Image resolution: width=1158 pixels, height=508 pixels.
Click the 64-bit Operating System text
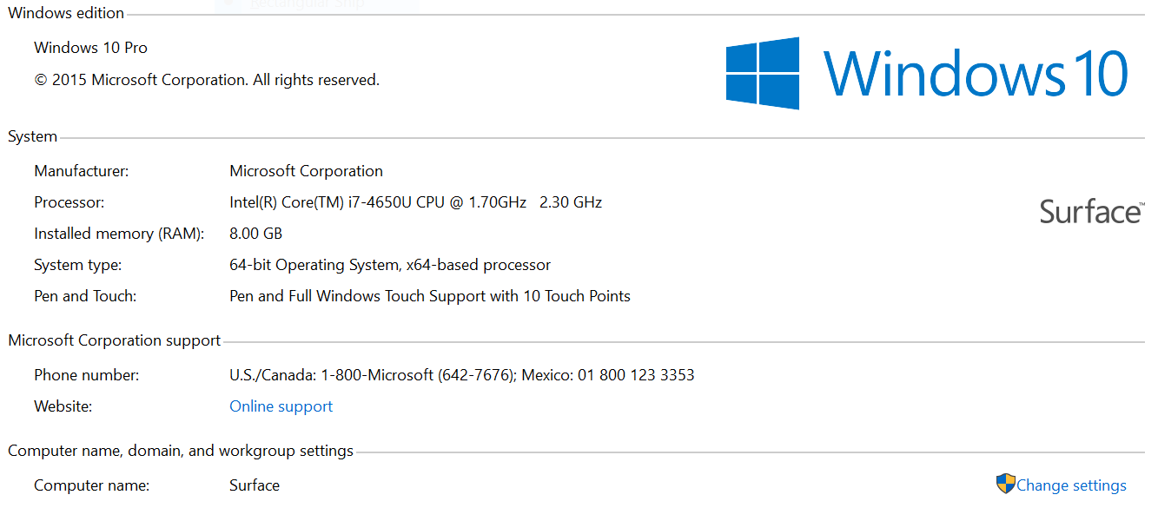pyautogui.click(x=390, y=265)
